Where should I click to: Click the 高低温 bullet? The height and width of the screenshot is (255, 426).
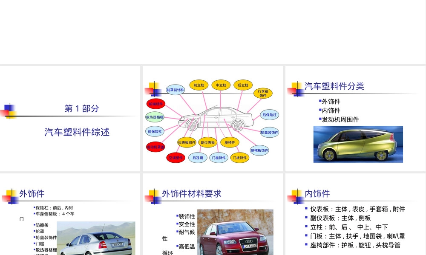(186, 246)
